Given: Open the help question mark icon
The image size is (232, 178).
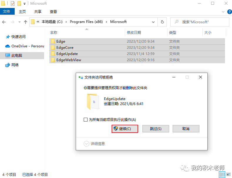Looking at the screenshot, I should 229,12.
